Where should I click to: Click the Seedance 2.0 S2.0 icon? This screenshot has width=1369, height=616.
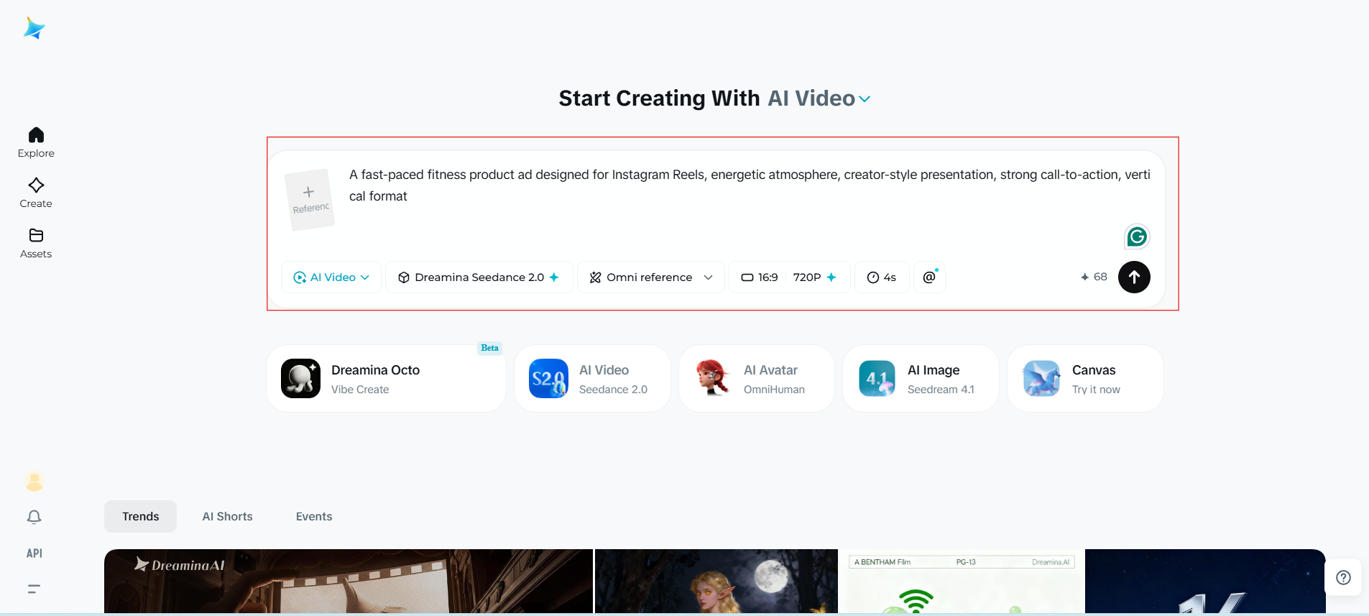tap(548, 378)
